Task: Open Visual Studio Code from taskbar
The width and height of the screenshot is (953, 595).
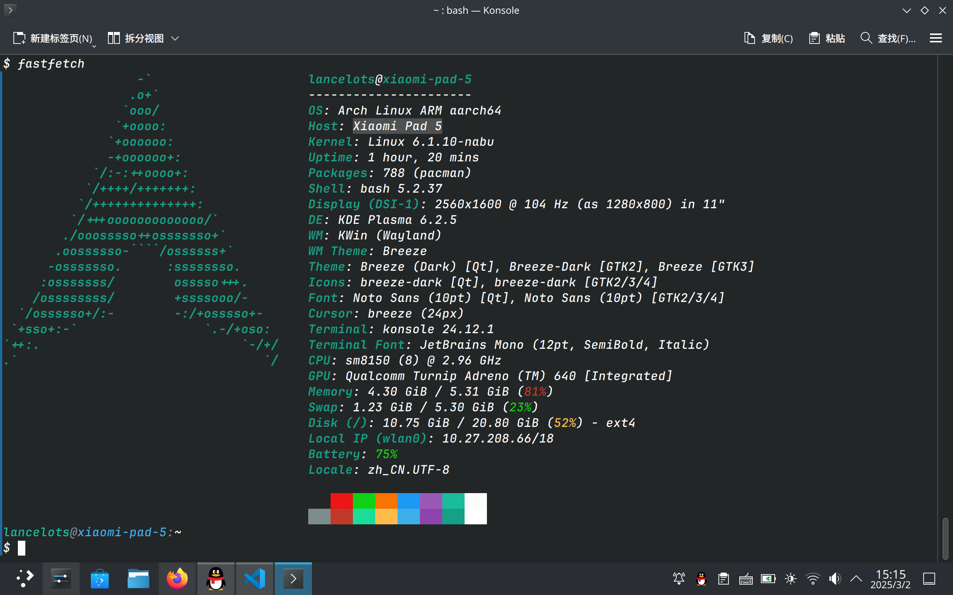Action: click(x=254, y=579)
